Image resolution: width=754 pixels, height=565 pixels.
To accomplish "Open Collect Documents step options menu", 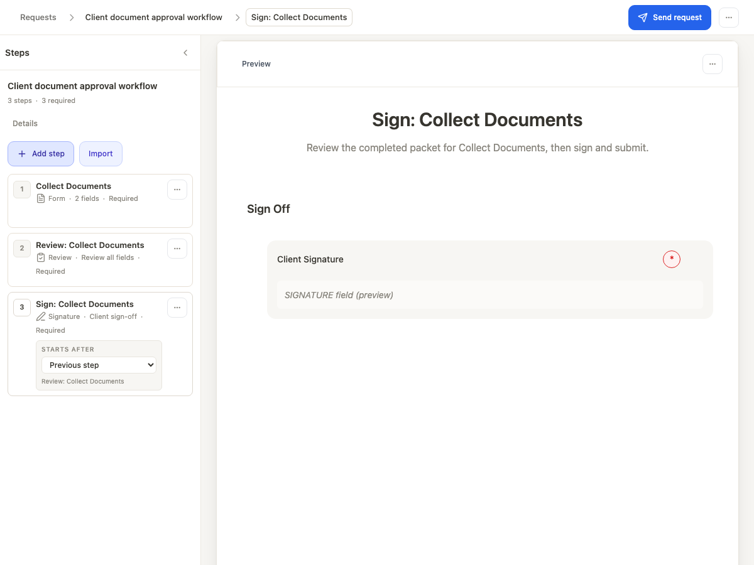I will point(177,190).
